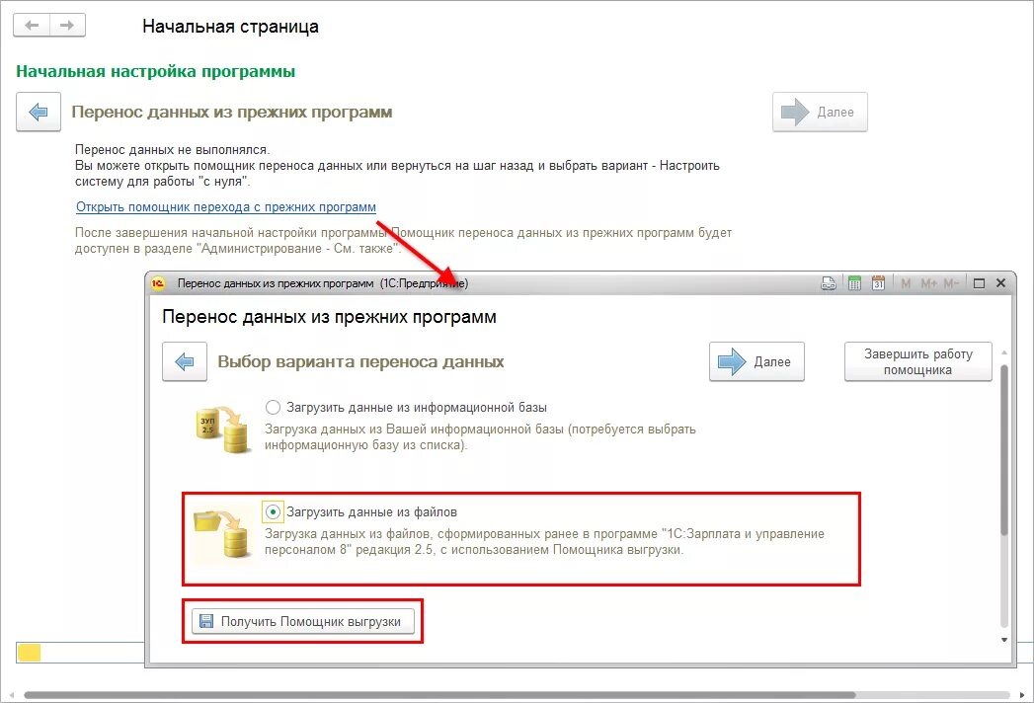The image size is (1034, 703).
Task: Open link 'Открыть помощник перехода с прежних программ'
Action: click(226, 207)
